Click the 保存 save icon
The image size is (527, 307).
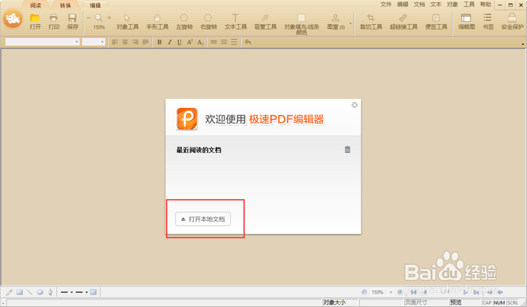pyautogui.click(x=73, y=22)
